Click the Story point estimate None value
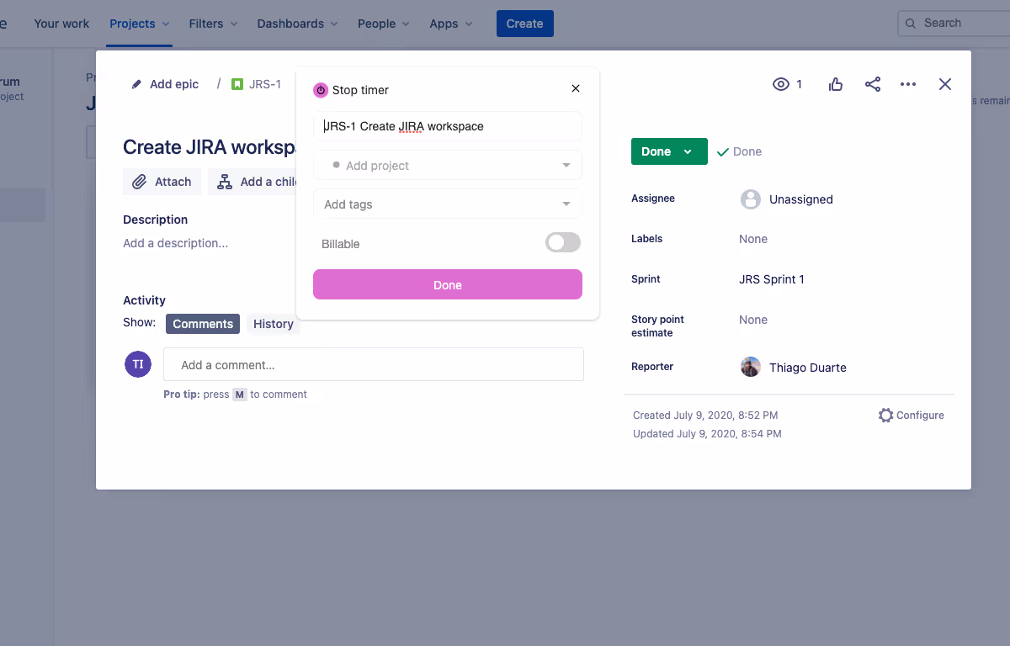This screenshot has width=1010, height=646. (x=753, y=320)
